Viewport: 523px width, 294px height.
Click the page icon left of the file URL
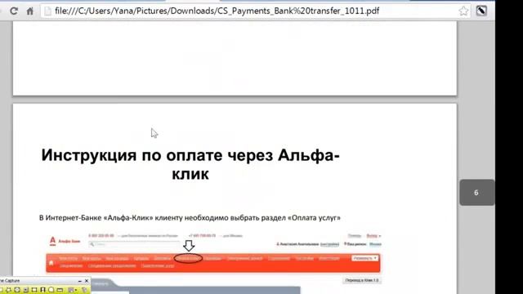pos(47,11)
